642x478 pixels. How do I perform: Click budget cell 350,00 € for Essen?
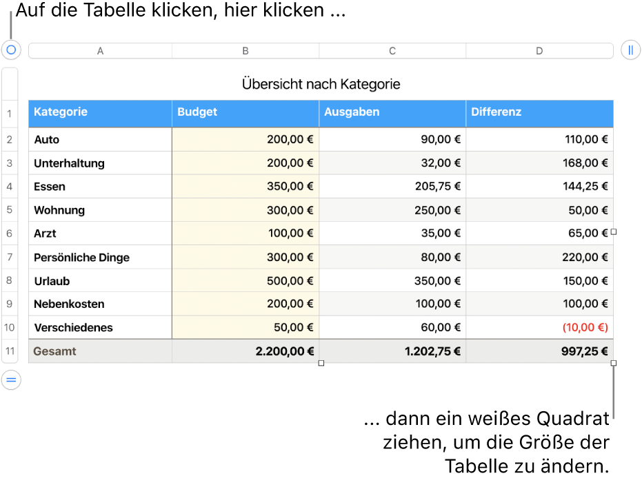coord(245,187)
